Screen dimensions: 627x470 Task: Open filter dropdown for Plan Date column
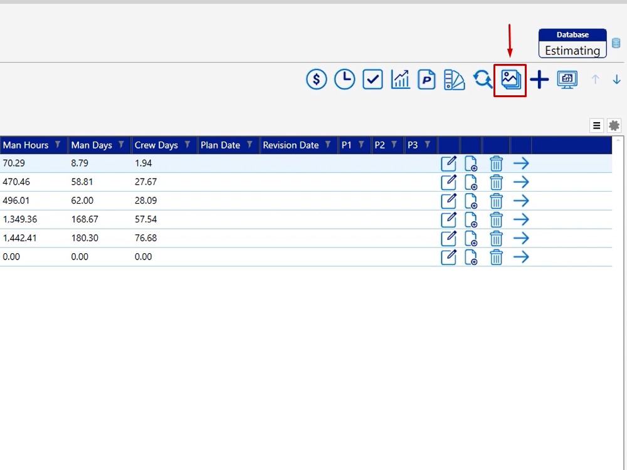point(250,145)
